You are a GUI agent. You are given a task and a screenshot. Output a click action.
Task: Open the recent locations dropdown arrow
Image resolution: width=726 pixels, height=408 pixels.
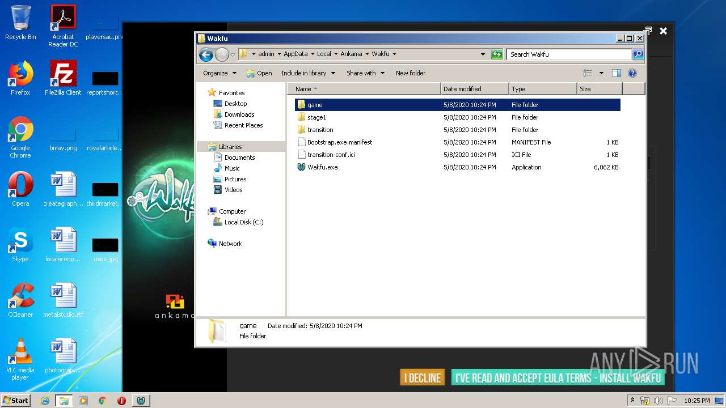[x=233, y=55]
